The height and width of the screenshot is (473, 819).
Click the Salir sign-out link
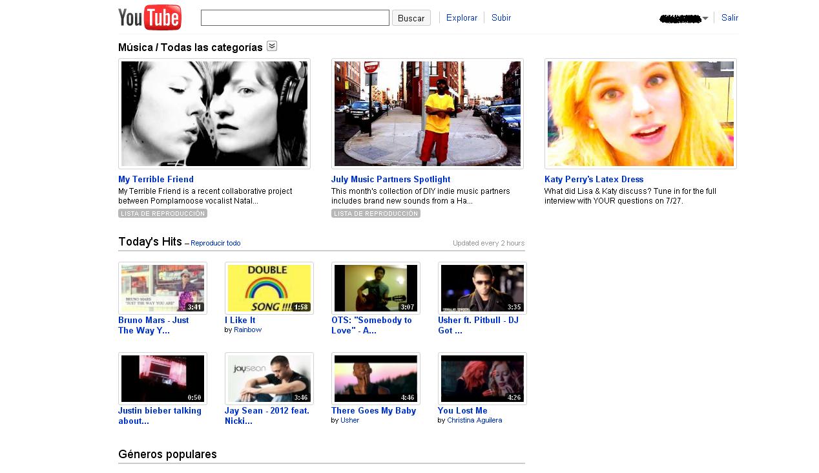pos(730,18)
